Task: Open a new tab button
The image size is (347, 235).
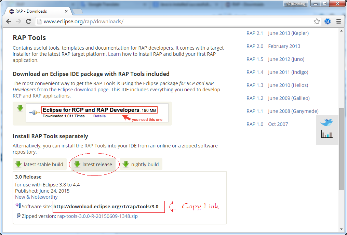Action: [x=78, y=11]
